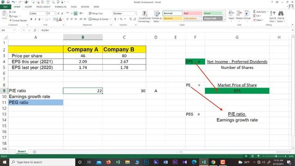Apply the Check Cell style
295x166 pixels.
[x=213, y=18]
